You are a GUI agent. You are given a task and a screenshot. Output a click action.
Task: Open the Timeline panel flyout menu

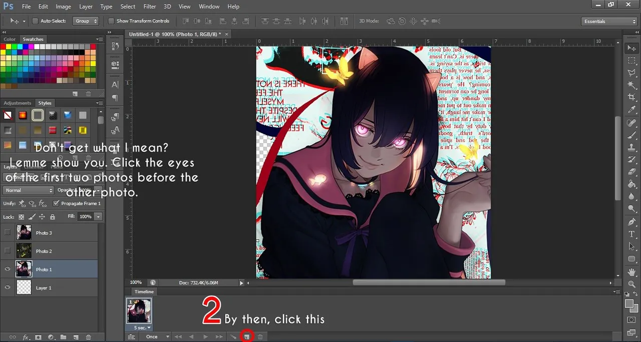(617, 291)
